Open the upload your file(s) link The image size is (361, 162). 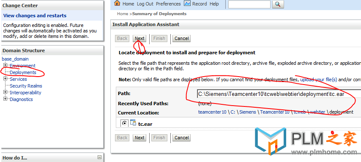(319, 80)
